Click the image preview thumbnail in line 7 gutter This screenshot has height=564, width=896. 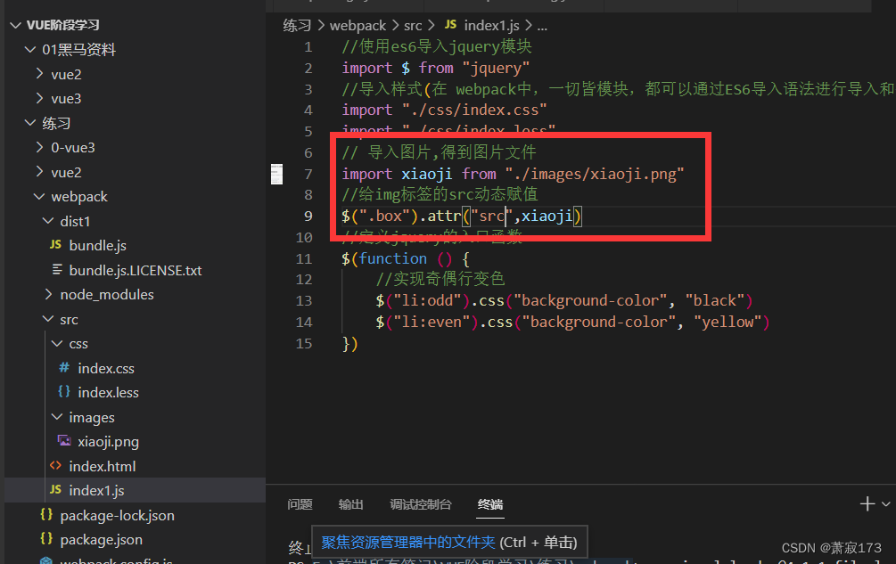pyautogui.click(x=276, y=174)
